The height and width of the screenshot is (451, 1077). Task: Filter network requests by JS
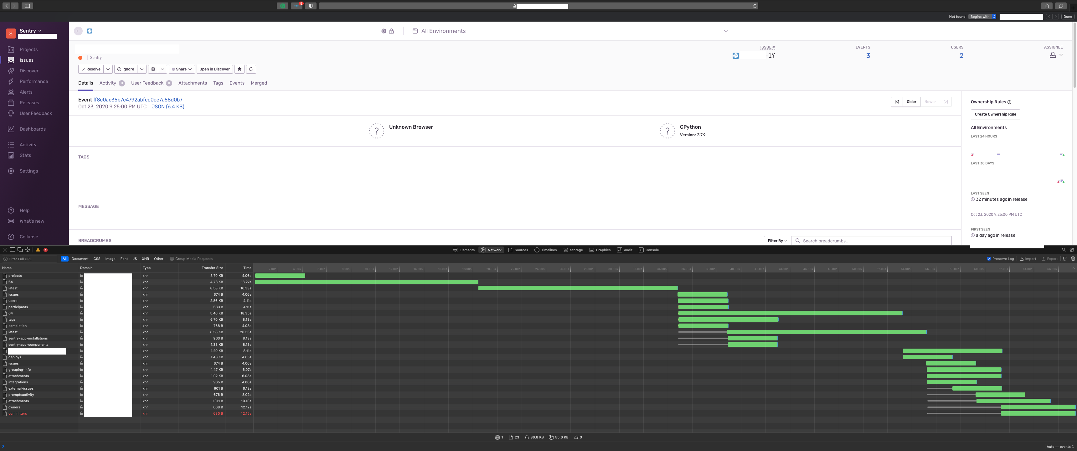135,259
